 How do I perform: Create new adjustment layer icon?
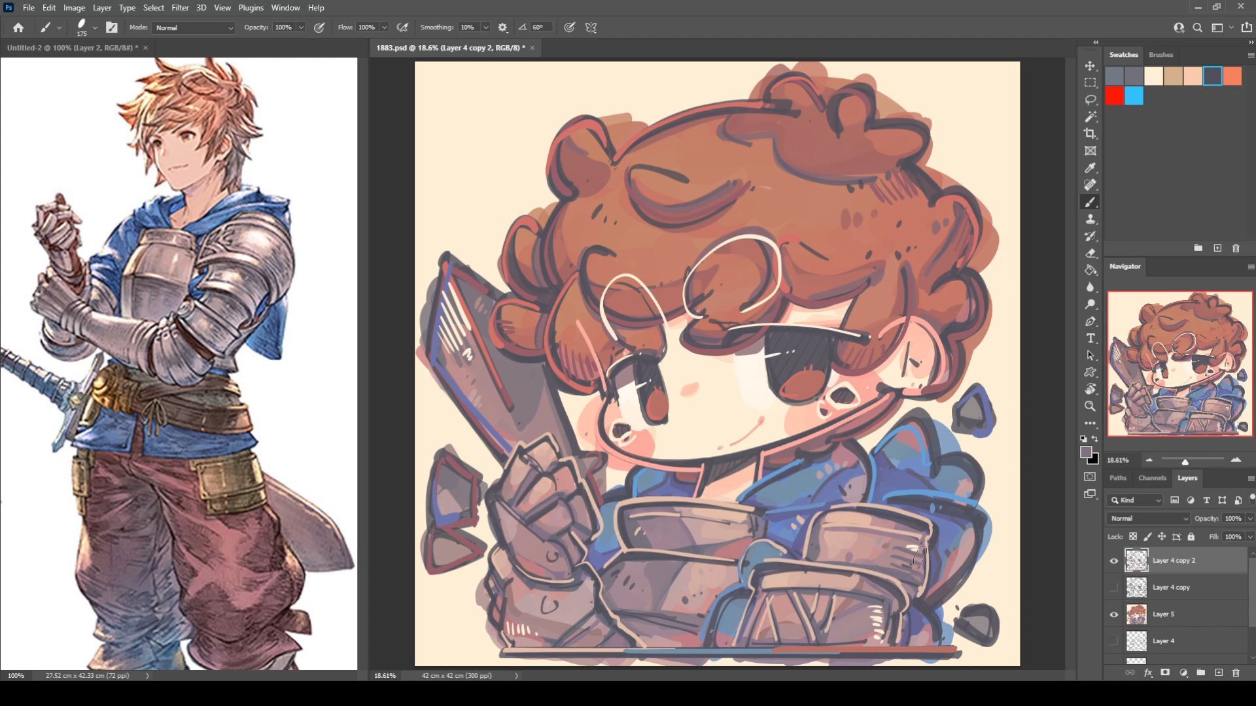pyautogui.click(x=1183, y=673)
